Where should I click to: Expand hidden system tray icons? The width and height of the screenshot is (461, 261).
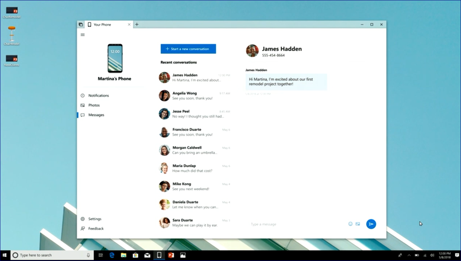(409, 255)
